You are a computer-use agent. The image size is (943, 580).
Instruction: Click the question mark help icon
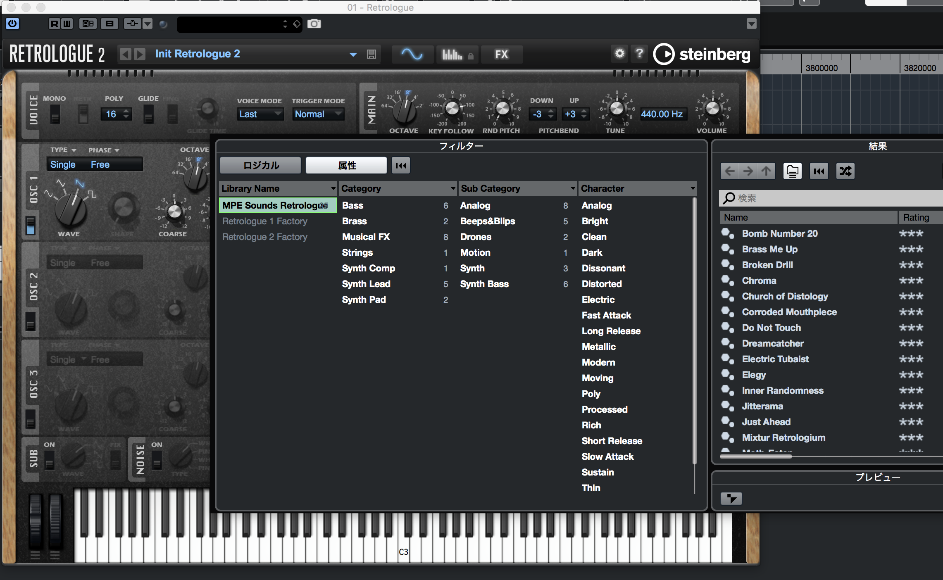[x=639, y=54]
